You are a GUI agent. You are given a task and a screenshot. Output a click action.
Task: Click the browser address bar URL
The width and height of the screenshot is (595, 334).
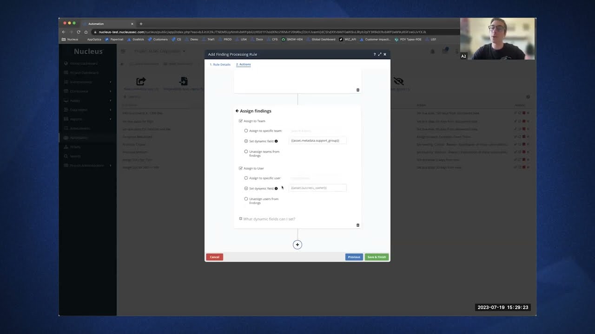[262, 32]
